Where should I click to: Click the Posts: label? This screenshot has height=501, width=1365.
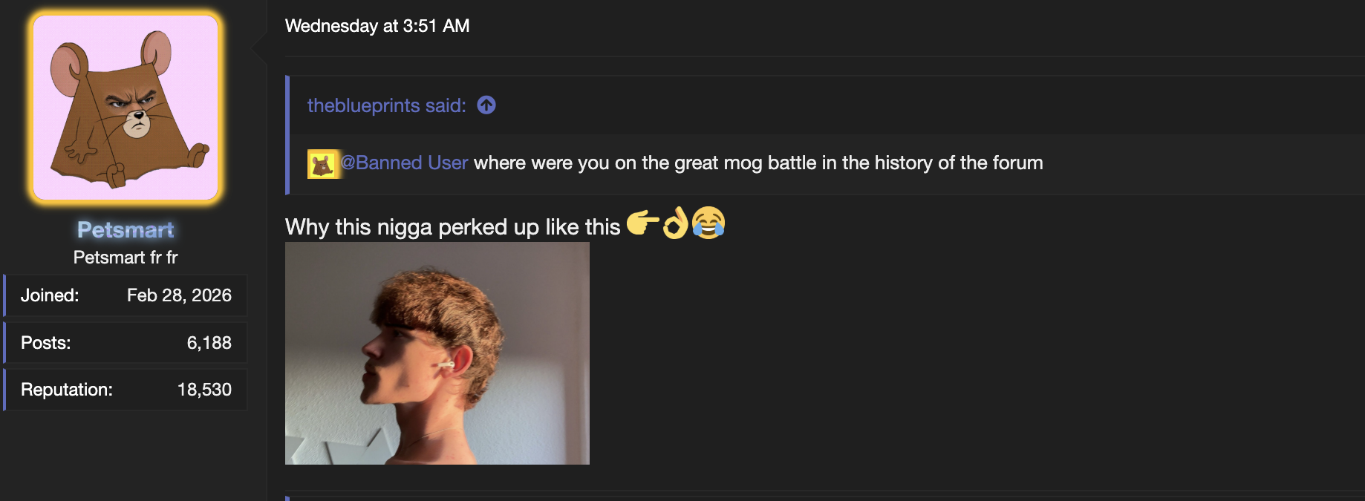46,343
